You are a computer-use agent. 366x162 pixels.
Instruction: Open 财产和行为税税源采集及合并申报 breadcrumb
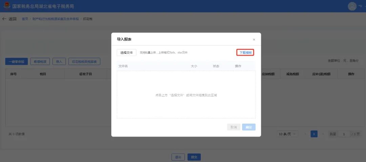pyautogui.click(x=56, y=19)
